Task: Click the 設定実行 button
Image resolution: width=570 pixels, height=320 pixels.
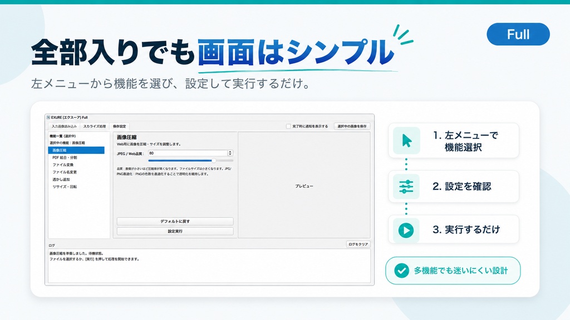Action: coord(175,231)
